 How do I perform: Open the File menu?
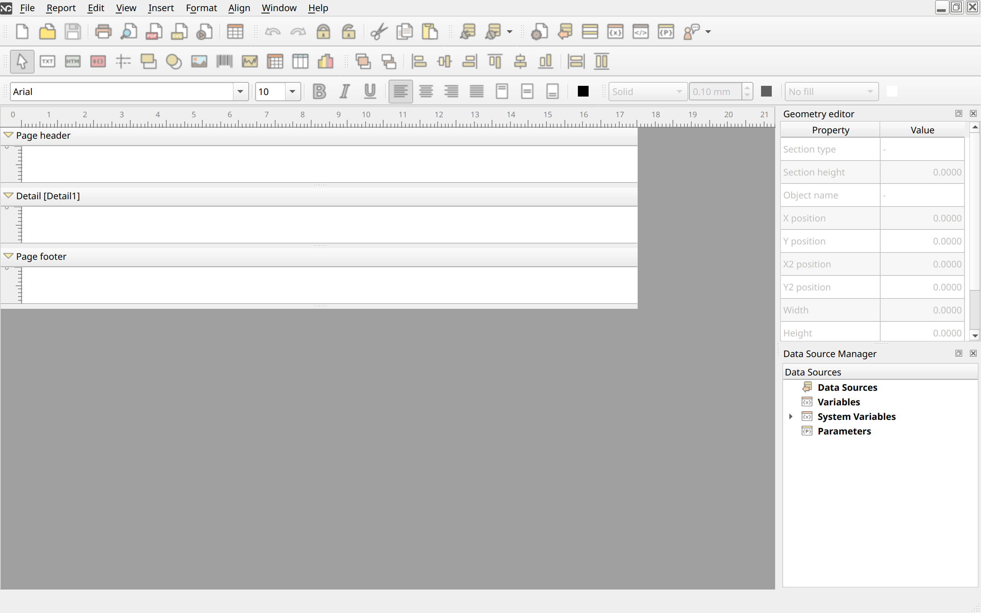pyautogui.click(x=27, y=8)
